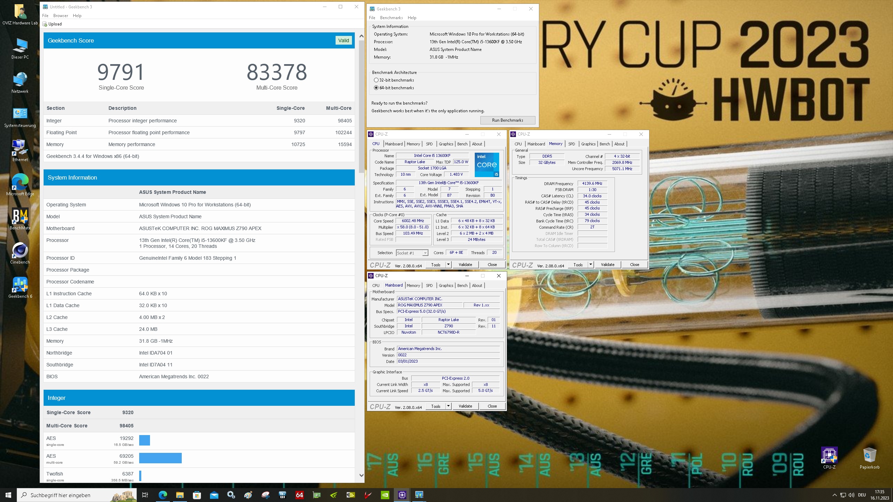
Task: Switch to CPU-Z via taskbar icon
Action: pyautogui.click(x=402, y=495)
